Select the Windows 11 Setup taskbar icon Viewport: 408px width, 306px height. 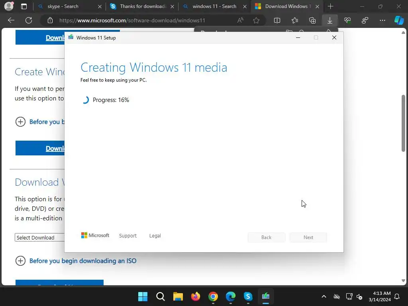266,296
